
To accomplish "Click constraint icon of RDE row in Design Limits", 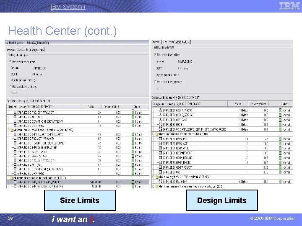I will tap(160, 125).
